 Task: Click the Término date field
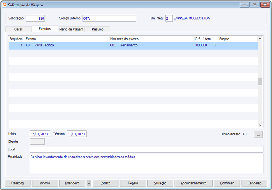click(77, 134)
